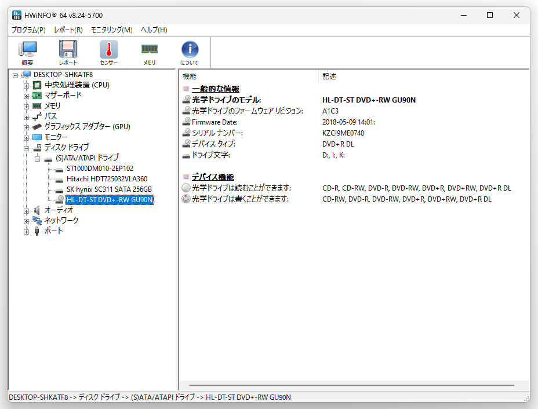Select the グラフィックス アダプター (GPU) node
Viewport: 538px width, 409px height.
pos(87,127)
